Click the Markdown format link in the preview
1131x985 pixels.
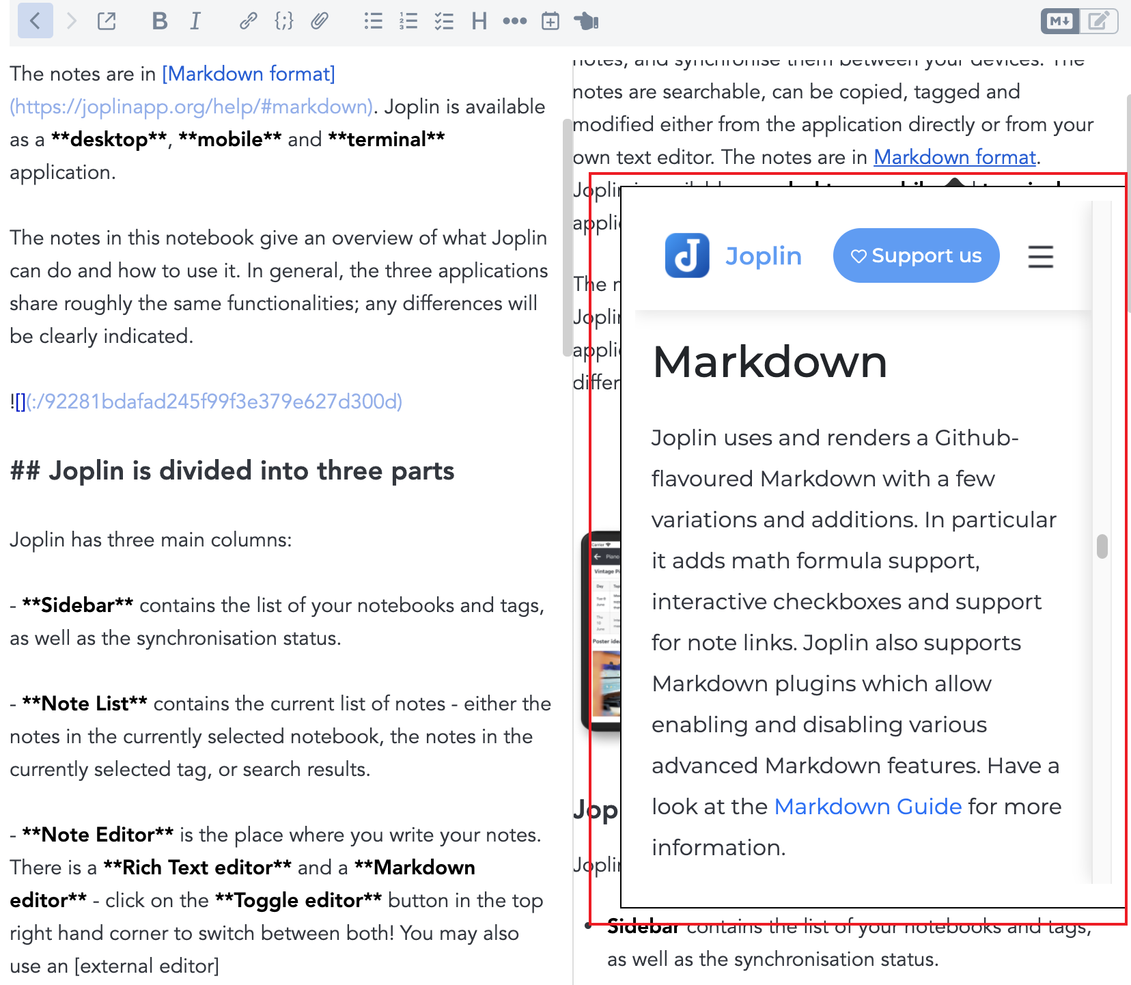(x=955, y=157)
